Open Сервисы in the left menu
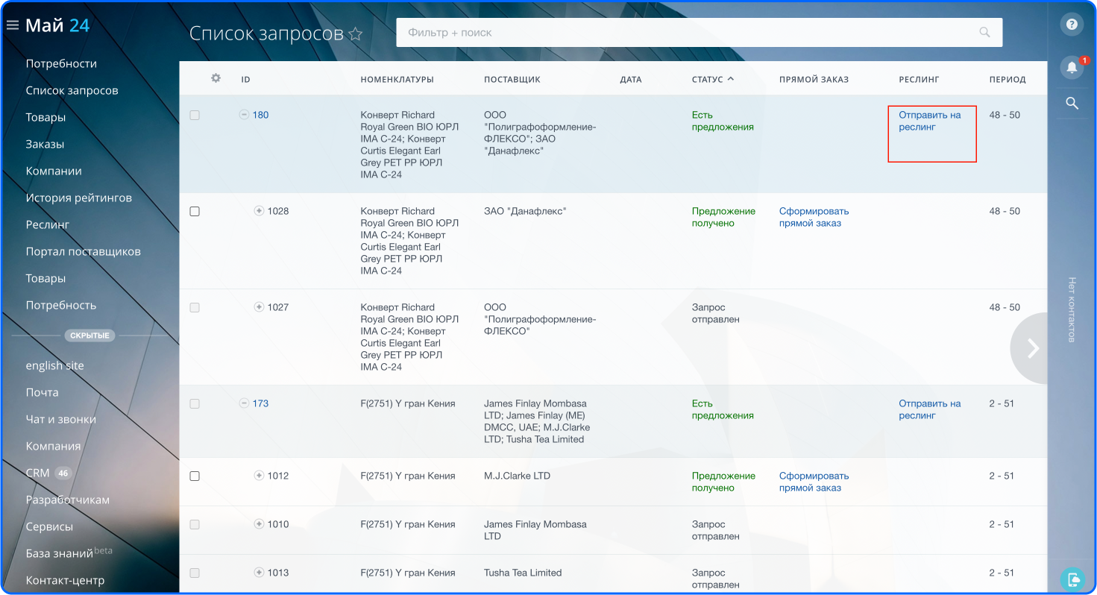 [49, 526]
